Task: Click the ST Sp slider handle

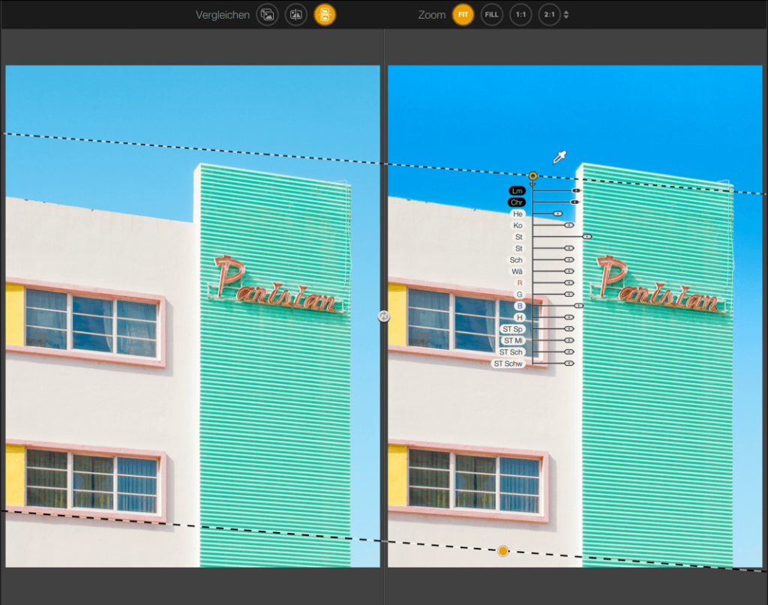Action: 568,329
